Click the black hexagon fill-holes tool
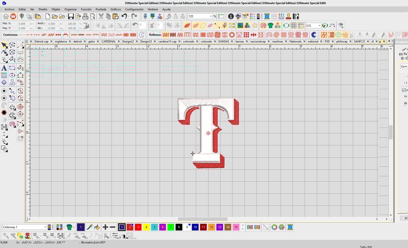The width and height of the screenshot is (408, 248). tap(4, 112)
